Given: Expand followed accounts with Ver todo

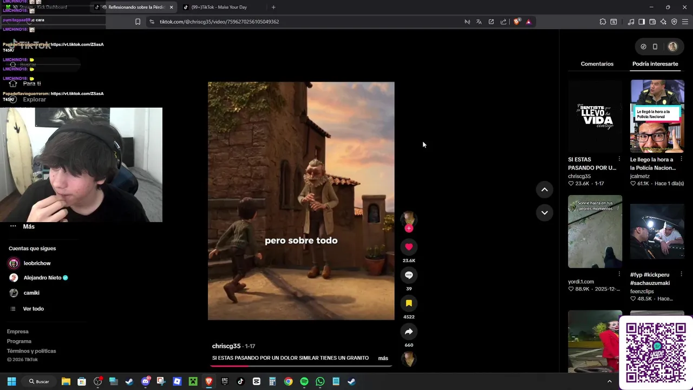Looking at the screenshot, I should click(x=33, y=309).
